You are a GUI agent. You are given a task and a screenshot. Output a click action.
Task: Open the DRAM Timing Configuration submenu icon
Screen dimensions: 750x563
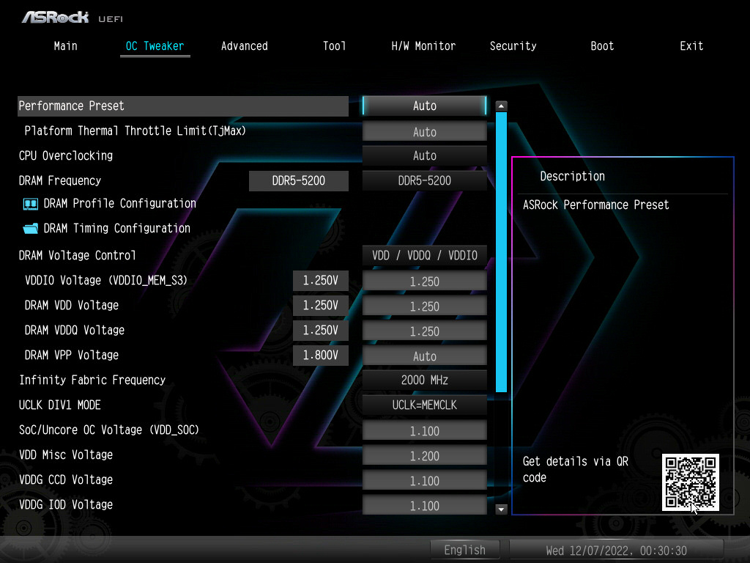(x=31, y=228)
